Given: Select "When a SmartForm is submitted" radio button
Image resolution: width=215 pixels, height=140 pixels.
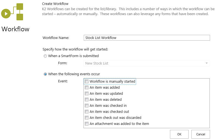Looking at the screenshot, I should click(45, 56).
